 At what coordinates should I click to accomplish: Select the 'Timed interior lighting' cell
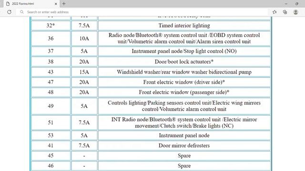[x=184, y=26]
